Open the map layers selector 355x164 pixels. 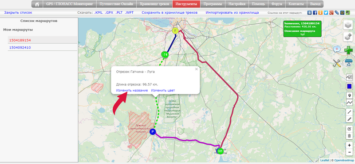point(348,25)
